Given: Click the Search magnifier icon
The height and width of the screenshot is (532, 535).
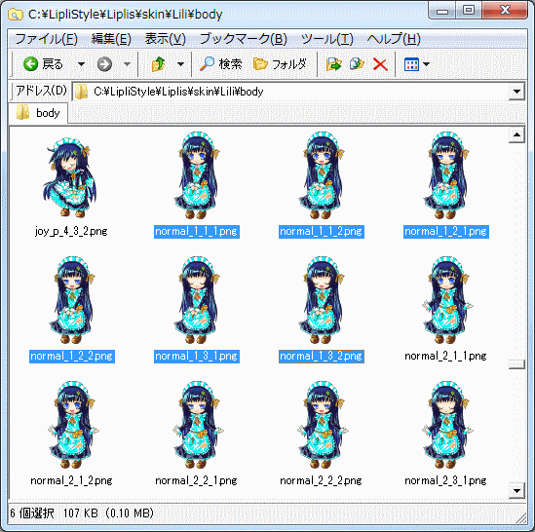Looking at the screenshot, I should point(207,63).
